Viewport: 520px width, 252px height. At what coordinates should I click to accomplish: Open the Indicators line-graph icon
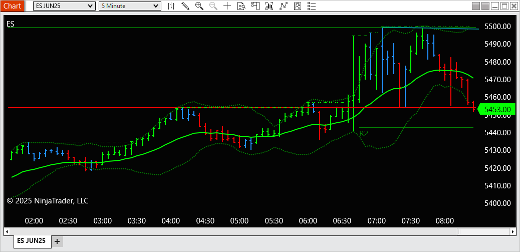tap(283, 6)
